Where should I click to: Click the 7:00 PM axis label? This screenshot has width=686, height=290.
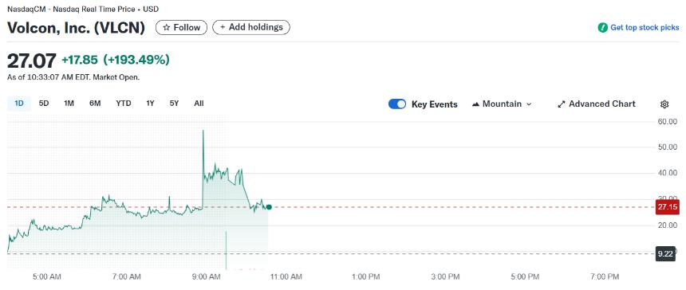pyautogui.click(x=604, y=276)
